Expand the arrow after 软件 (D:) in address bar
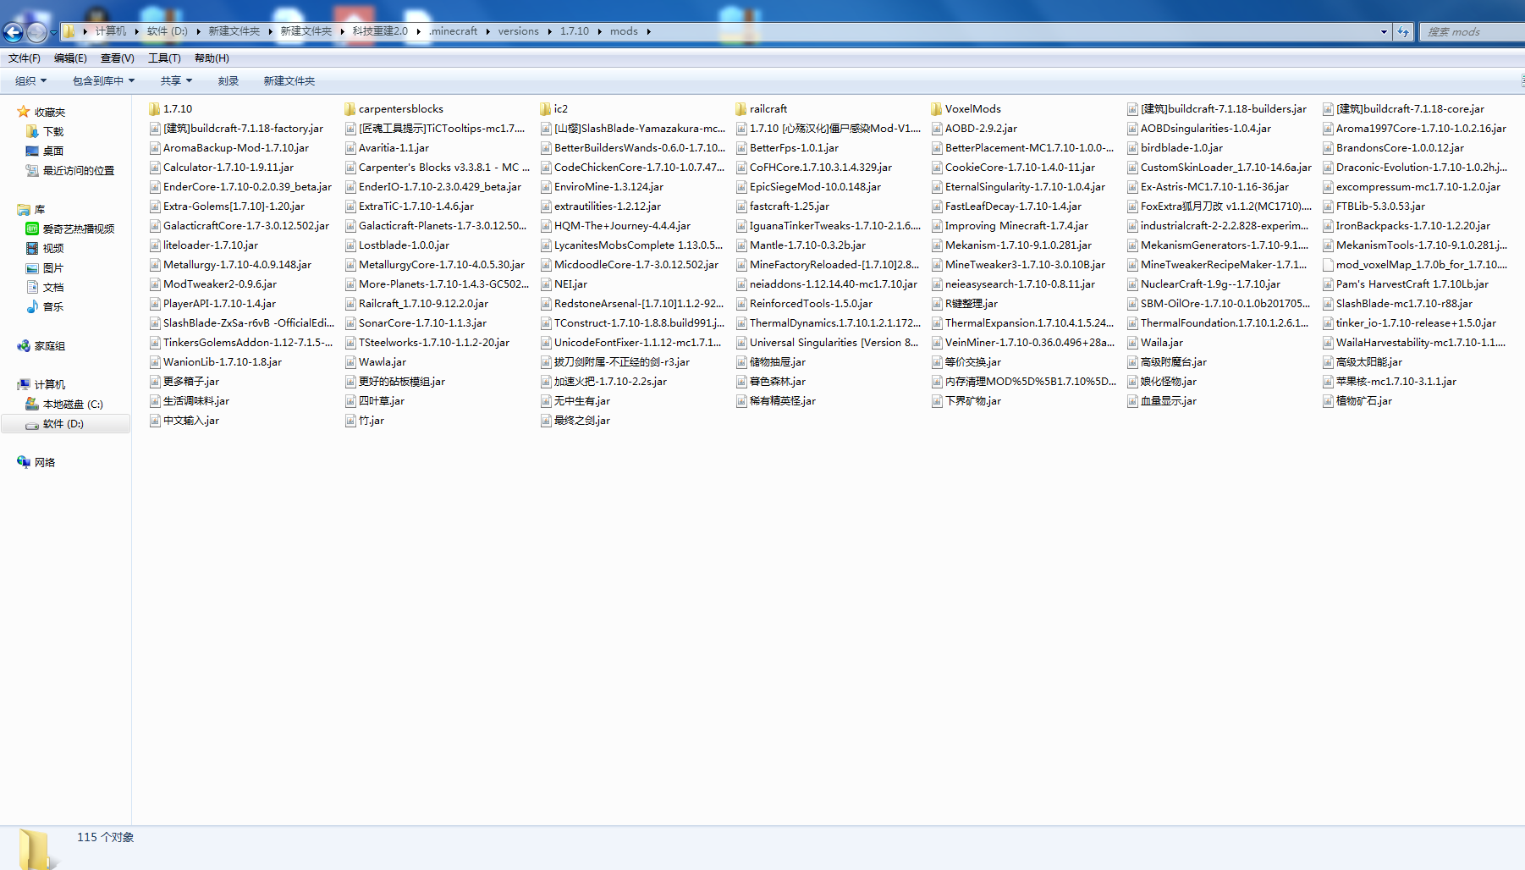This screenshot has height=870, width=1525. pos(199,31)
